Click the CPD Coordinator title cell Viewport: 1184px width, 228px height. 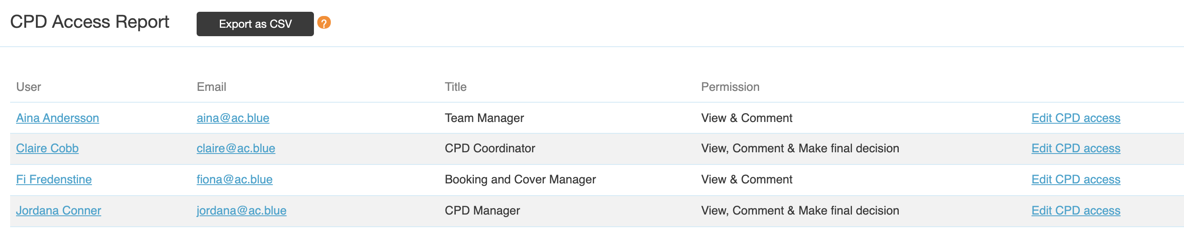(x=489, y=148)
